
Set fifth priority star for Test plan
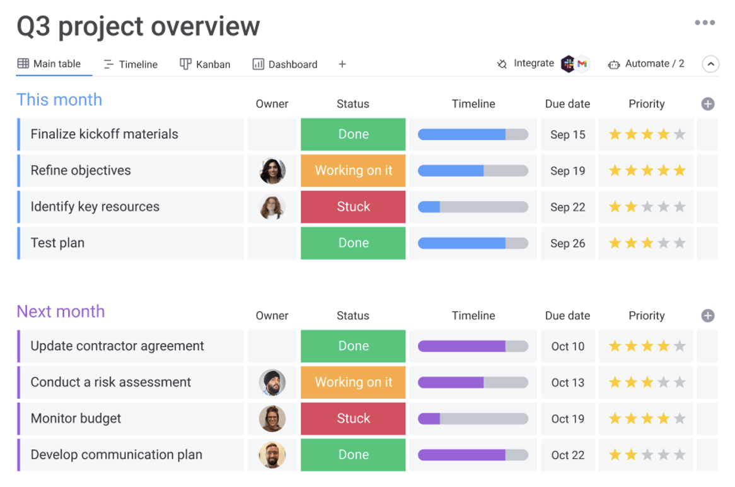point(680,243)
